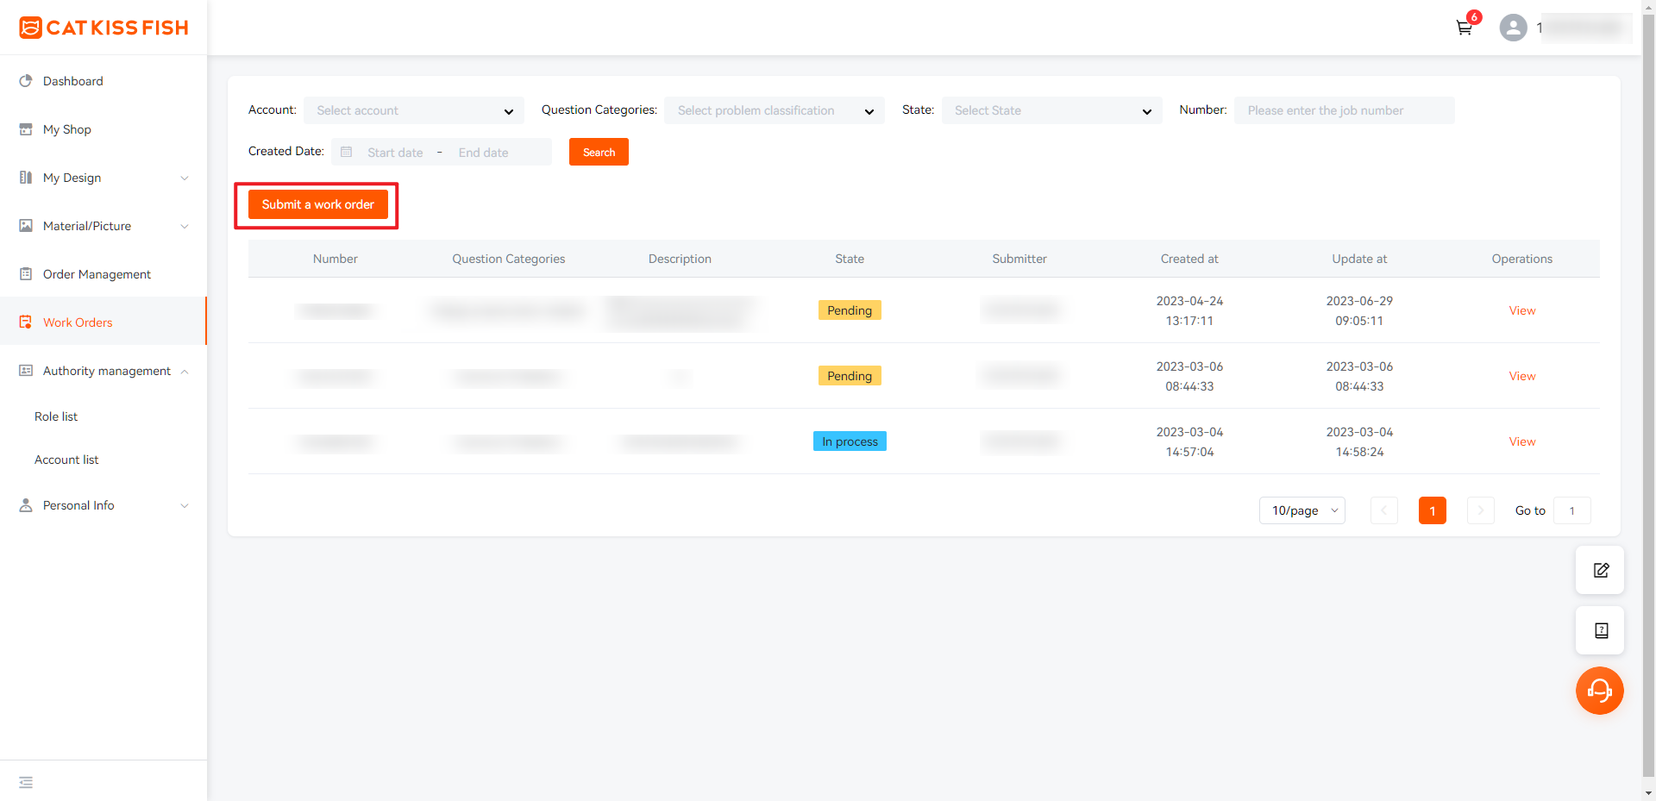
Task: View the In process work order
Action: (x=1521, y=441)
